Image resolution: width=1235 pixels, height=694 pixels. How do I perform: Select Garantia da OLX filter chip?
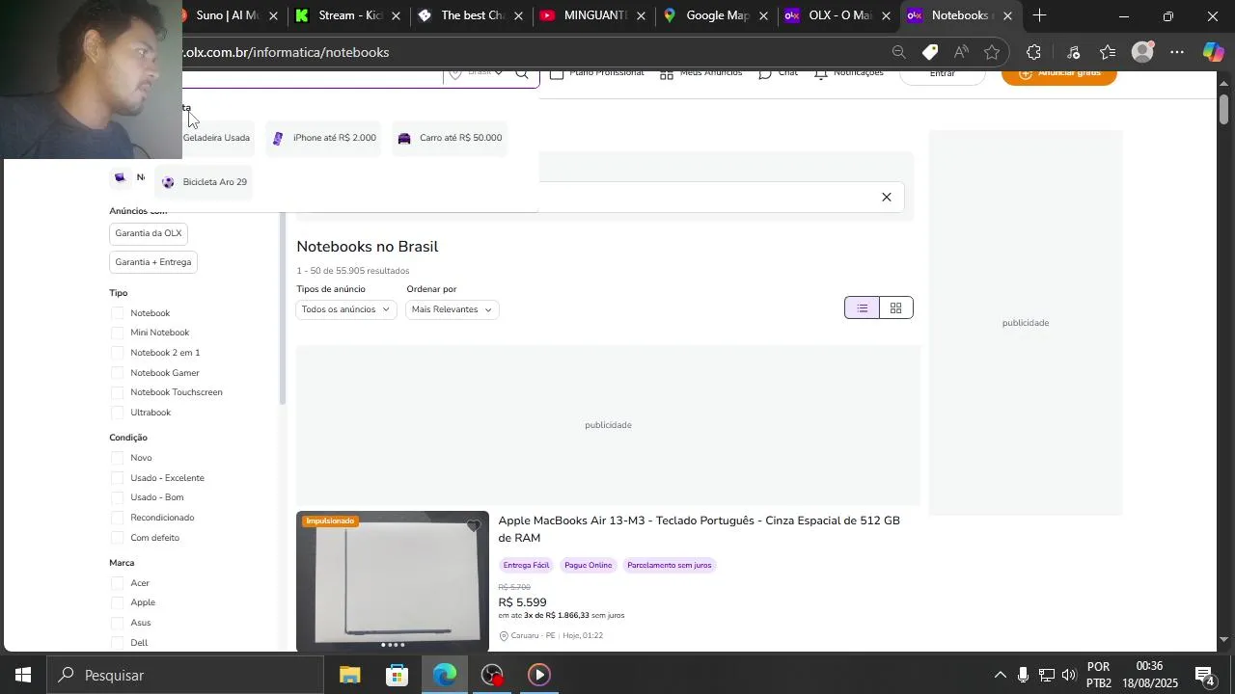(149, 233)
